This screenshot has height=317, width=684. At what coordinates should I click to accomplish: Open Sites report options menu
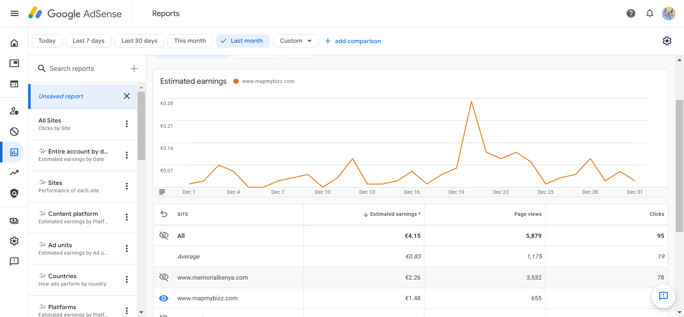click(127, 186)
